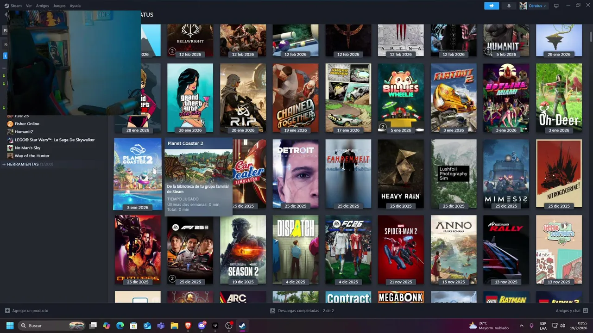Open the Anno 117 Pax Romana cover
Viewport: 593px width, 333px height.
454,249
